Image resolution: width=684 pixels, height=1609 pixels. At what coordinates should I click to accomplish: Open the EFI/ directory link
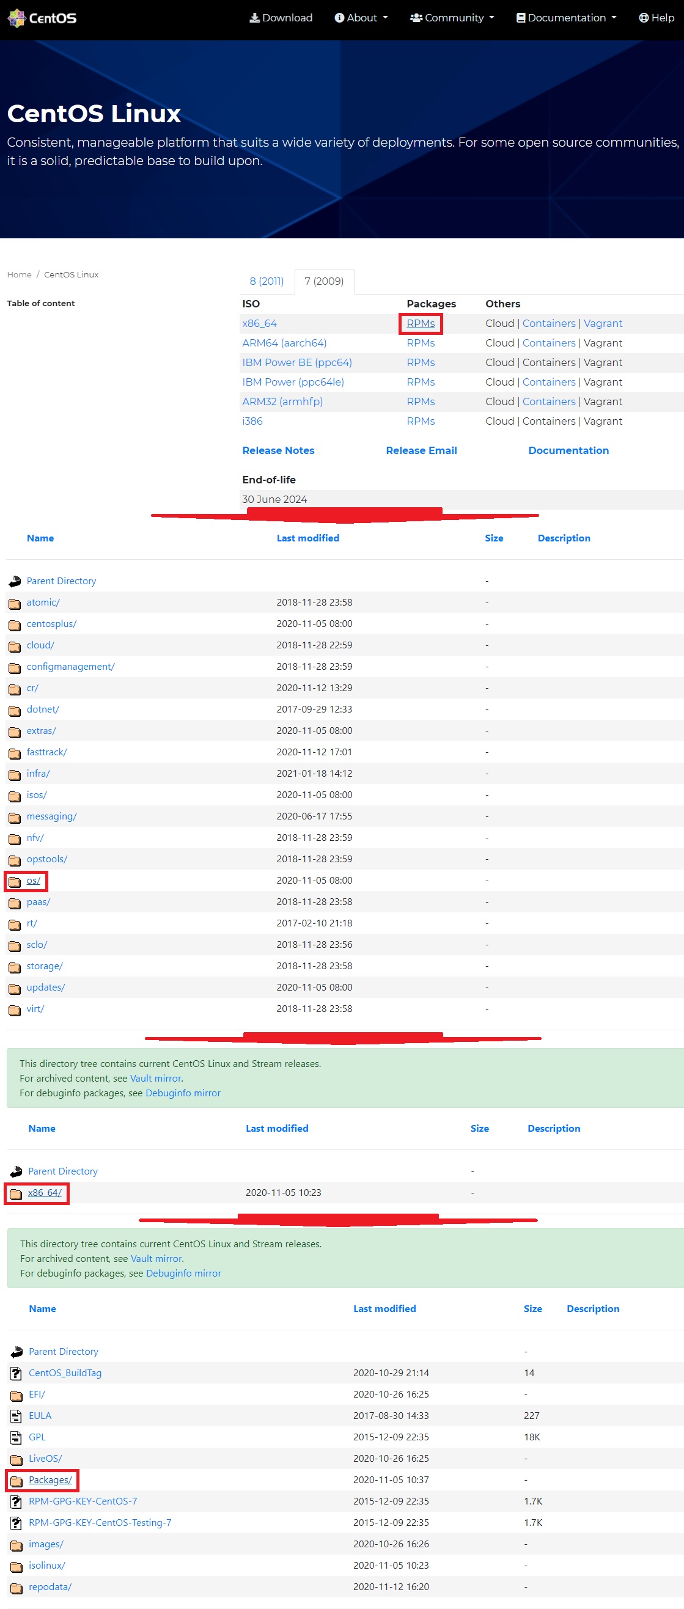pos(37,1394)
